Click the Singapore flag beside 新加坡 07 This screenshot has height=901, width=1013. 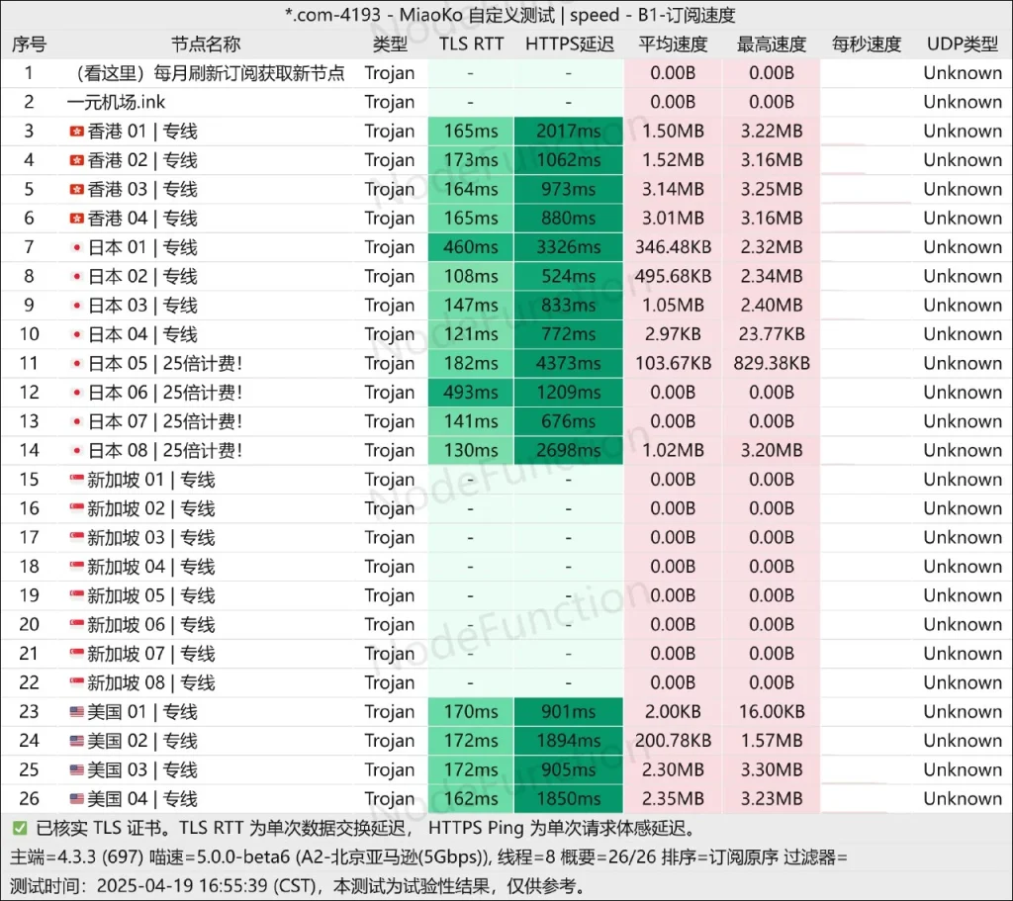(x=77, y=654)
